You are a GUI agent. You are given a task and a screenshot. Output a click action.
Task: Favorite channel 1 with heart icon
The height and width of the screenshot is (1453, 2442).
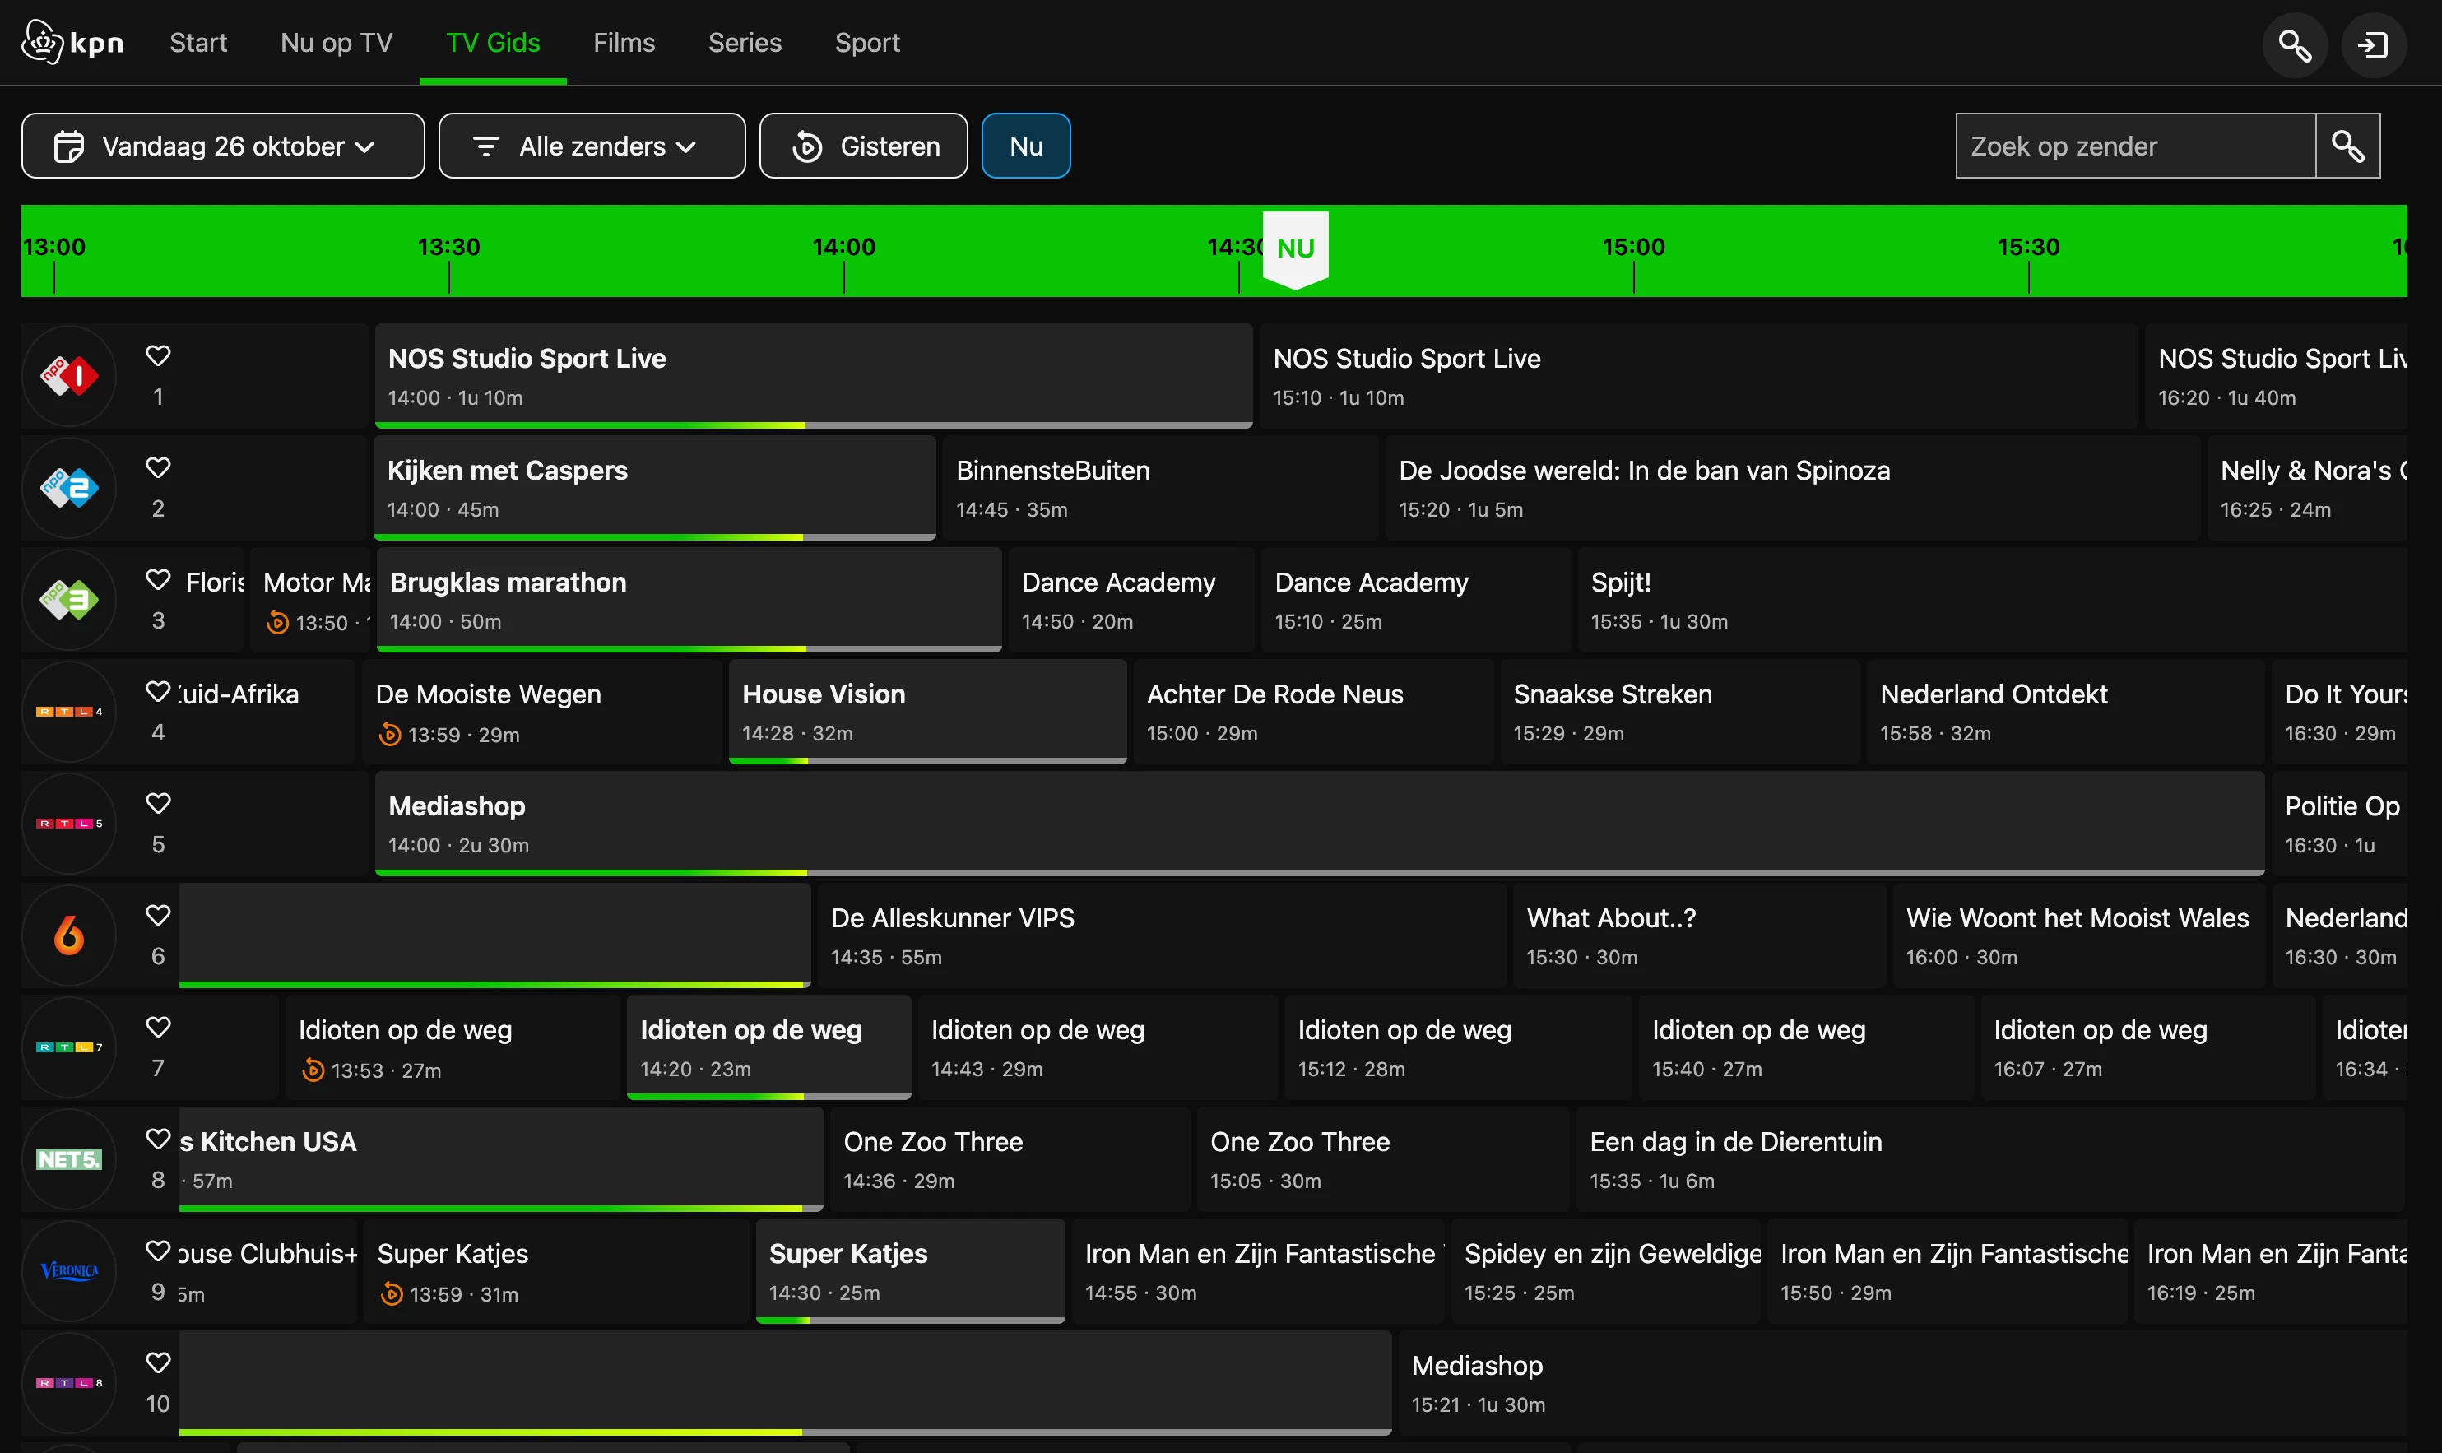click(x=158, y=355)
